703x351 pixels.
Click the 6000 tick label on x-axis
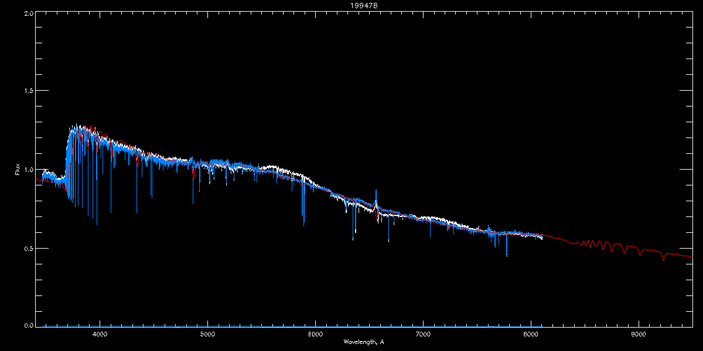tap(315, 335)
